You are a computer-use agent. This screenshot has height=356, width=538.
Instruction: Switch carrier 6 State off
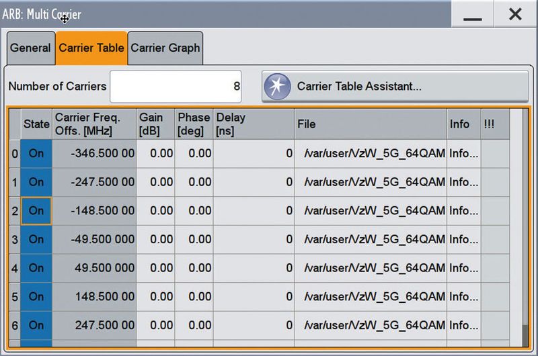(x=36, y=325)
